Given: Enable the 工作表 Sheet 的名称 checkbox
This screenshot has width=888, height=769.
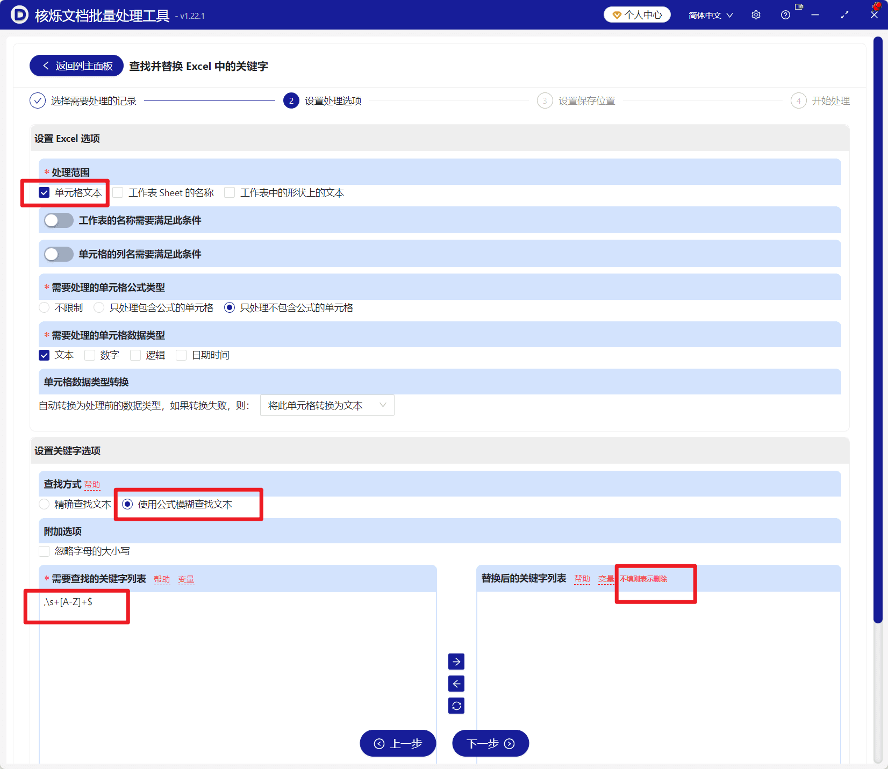Looking at the screenshot, I should pos(118,192).
